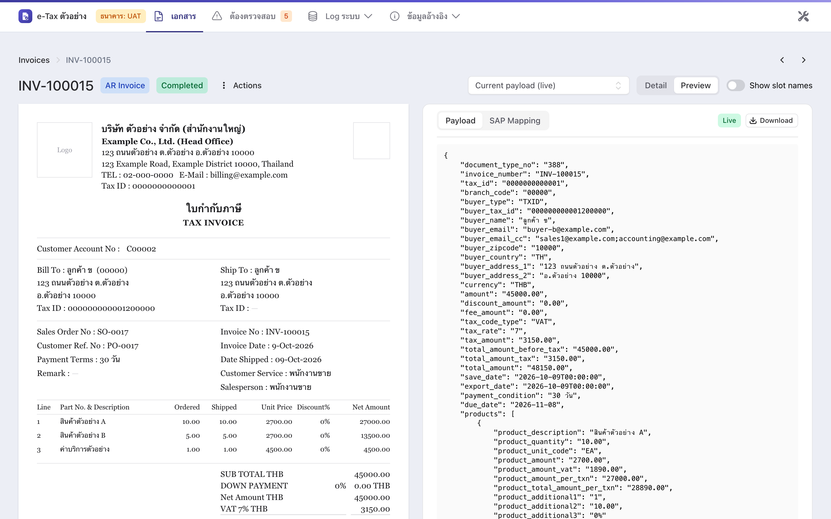
Task: Click the download arrow icon
Action: pyautogui.click(x=753, y=121)
